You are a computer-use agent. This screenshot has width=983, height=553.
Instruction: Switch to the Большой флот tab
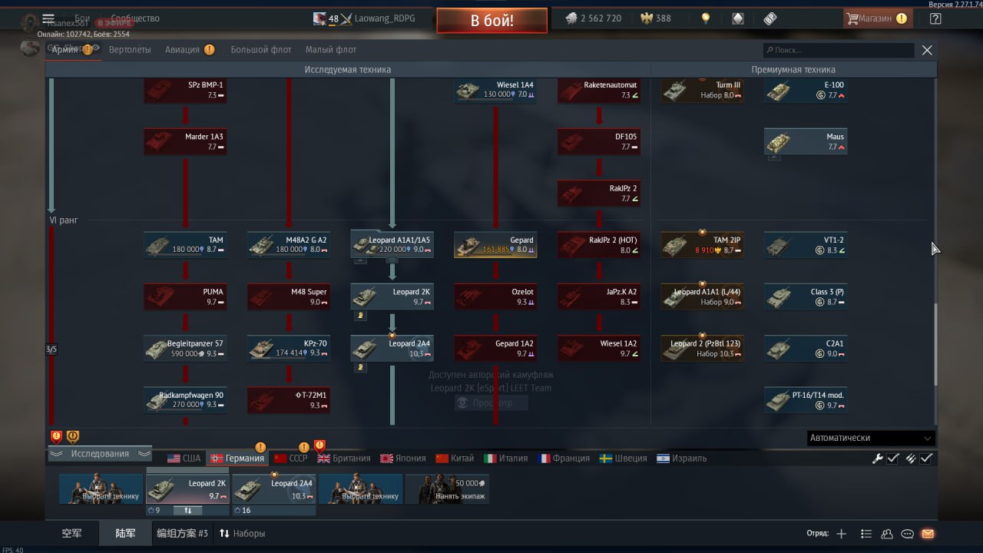261,50
